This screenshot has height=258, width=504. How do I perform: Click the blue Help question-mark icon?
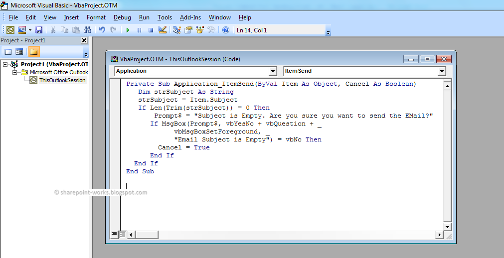pyautogui.click(x=226, y=30)
